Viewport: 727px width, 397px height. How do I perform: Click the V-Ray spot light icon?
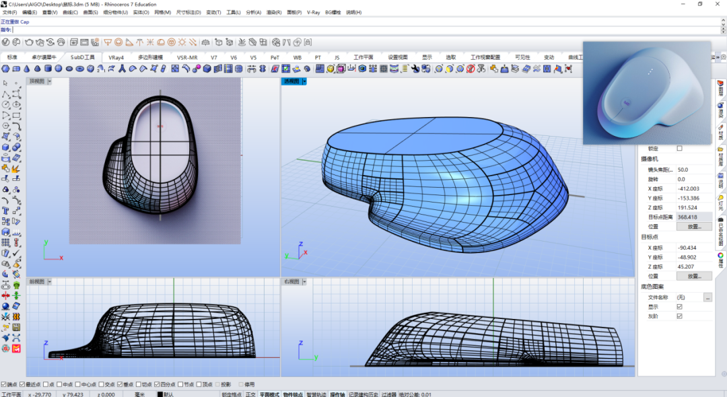click(129, 42)
